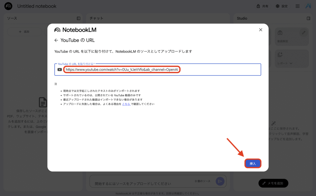316x196 pixels.
Task: Click the document icon in sources panel
Action: click(43, 102)
